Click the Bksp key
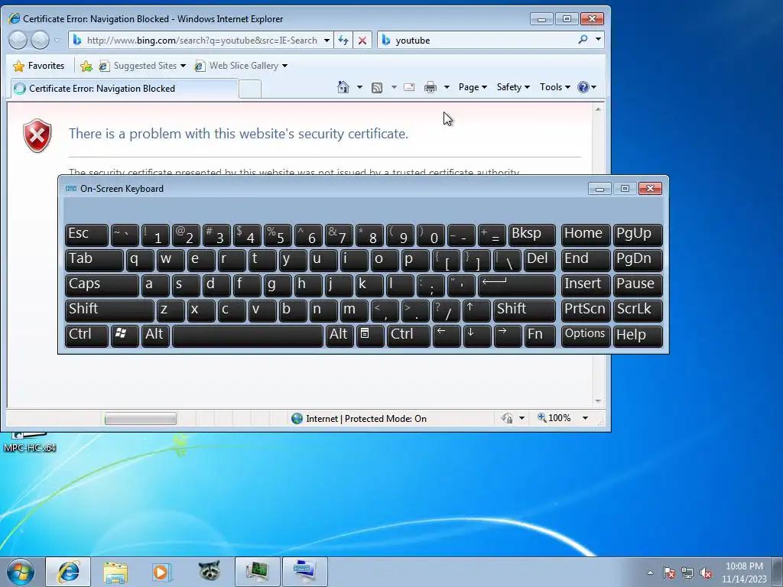This screenshot has width=783, height=587. [532, 235]
